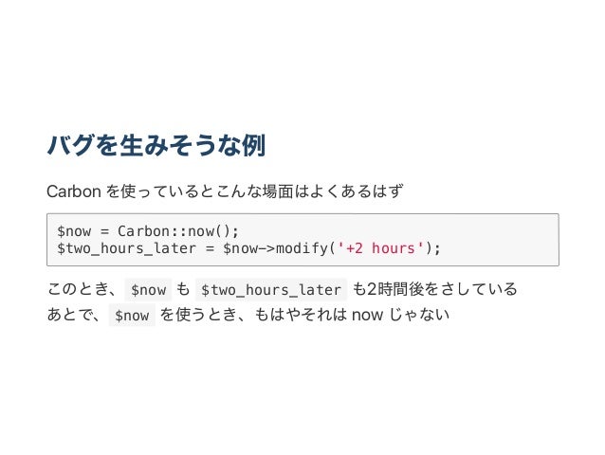This screenshot has height=455, width=605.
Task: Click the text あとで、
Action: [x=75, y=315]
